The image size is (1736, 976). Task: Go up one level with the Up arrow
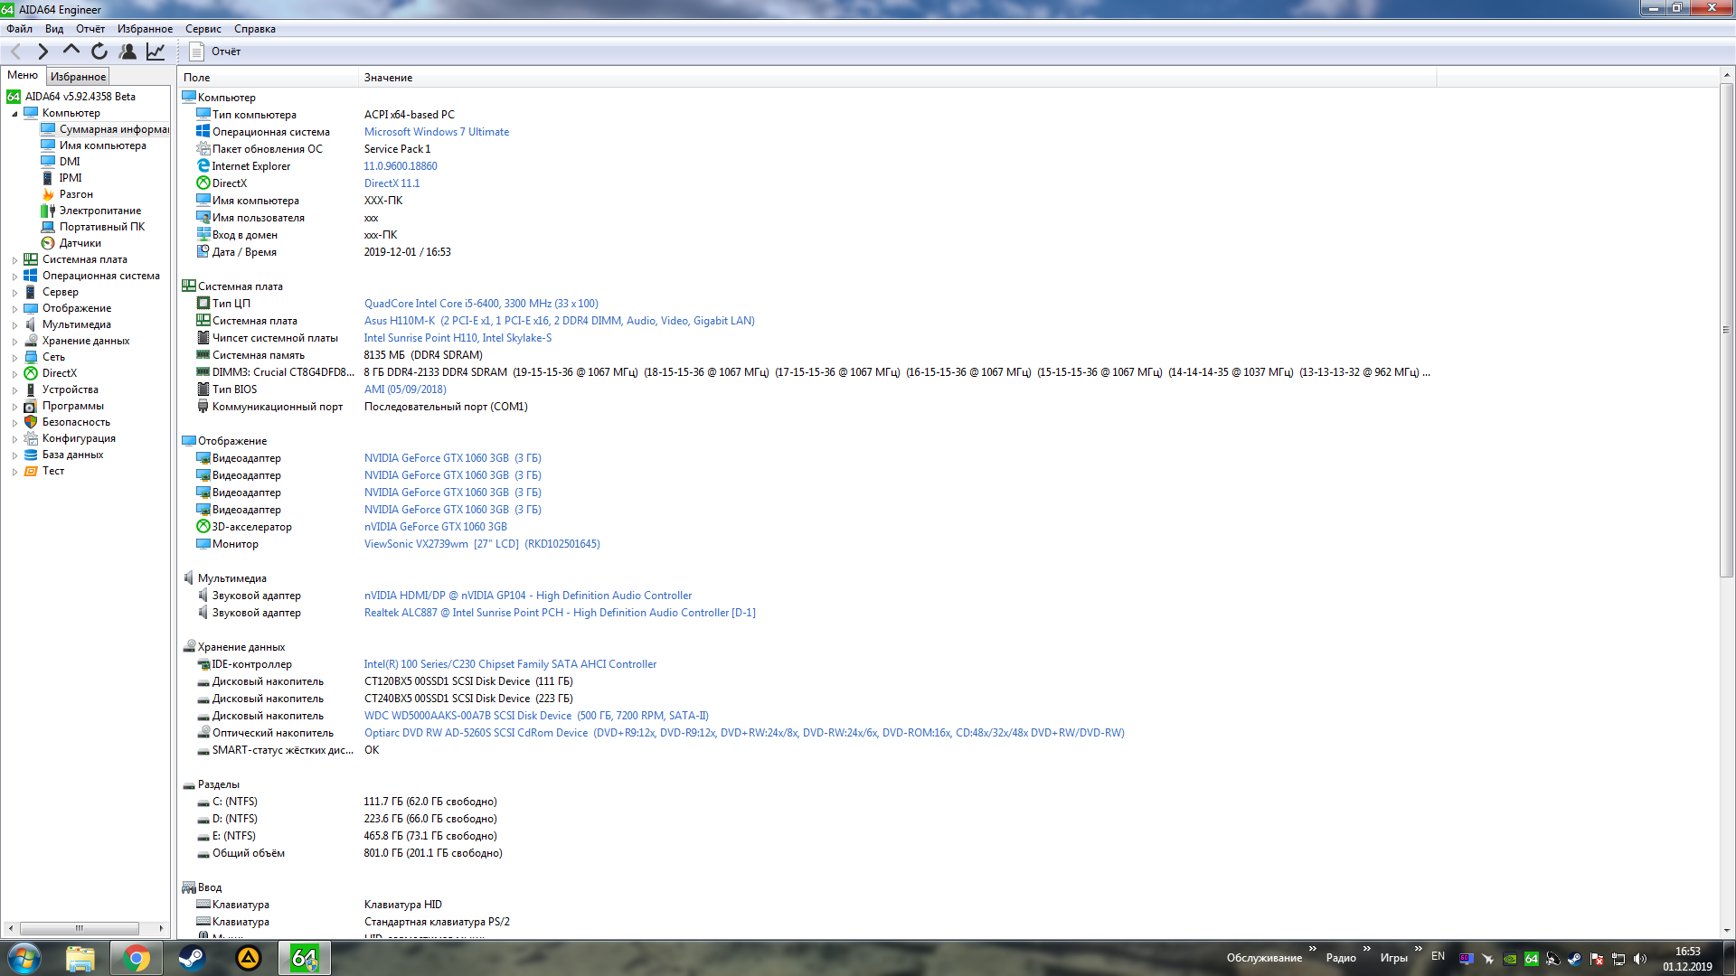[x=71, y=52]
